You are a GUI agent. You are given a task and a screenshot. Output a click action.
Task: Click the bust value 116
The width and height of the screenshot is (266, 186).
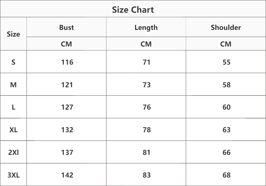(x=66, y=62)
